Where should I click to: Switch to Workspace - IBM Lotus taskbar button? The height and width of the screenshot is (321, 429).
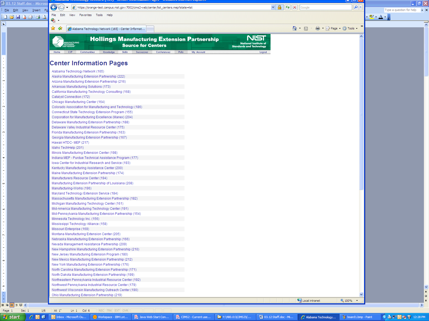111,317
